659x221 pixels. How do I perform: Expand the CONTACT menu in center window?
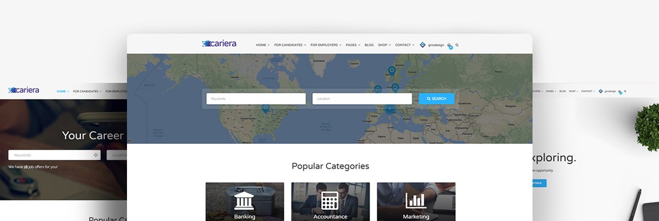404,45
